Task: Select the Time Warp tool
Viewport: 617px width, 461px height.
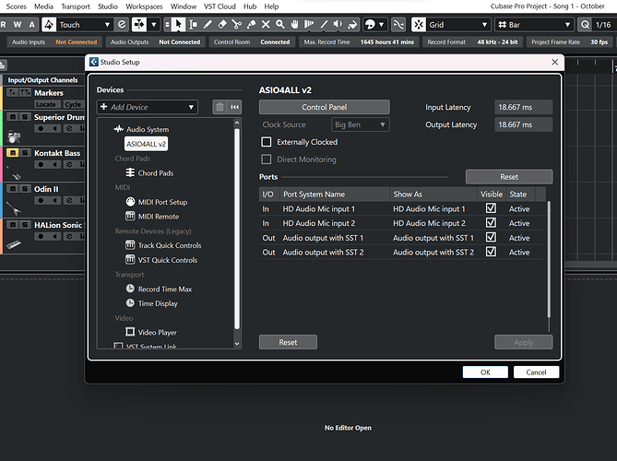Action: pos(309,24)
